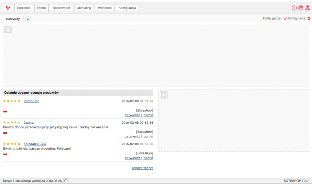Click 'Serwis i aktualizacje ważne do 2053-08-26'
The height and width of the screenshot is (184, 312).
(32, 181)
